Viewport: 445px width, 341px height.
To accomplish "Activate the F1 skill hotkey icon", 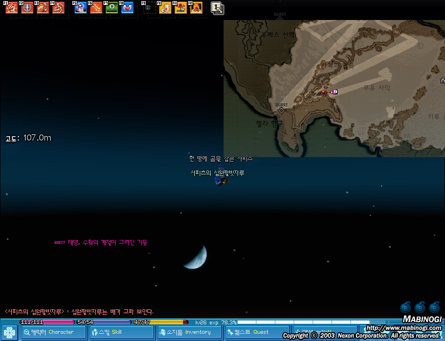I will tap(12, 8).
